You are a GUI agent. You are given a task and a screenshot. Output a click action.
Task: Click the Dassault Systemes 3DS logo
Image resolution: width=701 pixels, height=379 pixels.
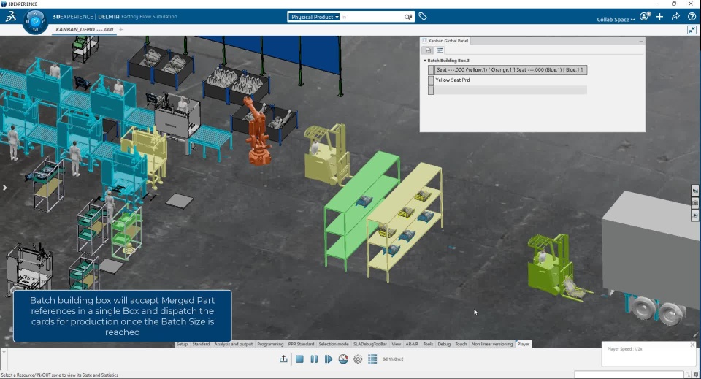point(11,17)
